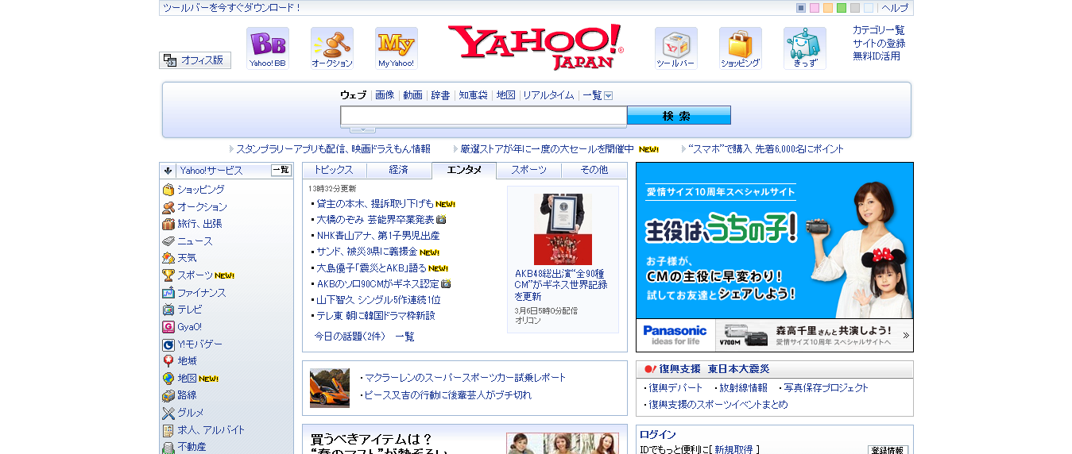Select the gray theme swatch
Screen dimensions: 1072x454
[855, 8]
